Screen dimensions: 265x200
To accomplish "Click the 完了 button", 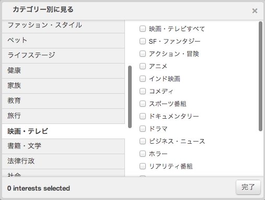I will pyautogui.click(x=248, y=187).
